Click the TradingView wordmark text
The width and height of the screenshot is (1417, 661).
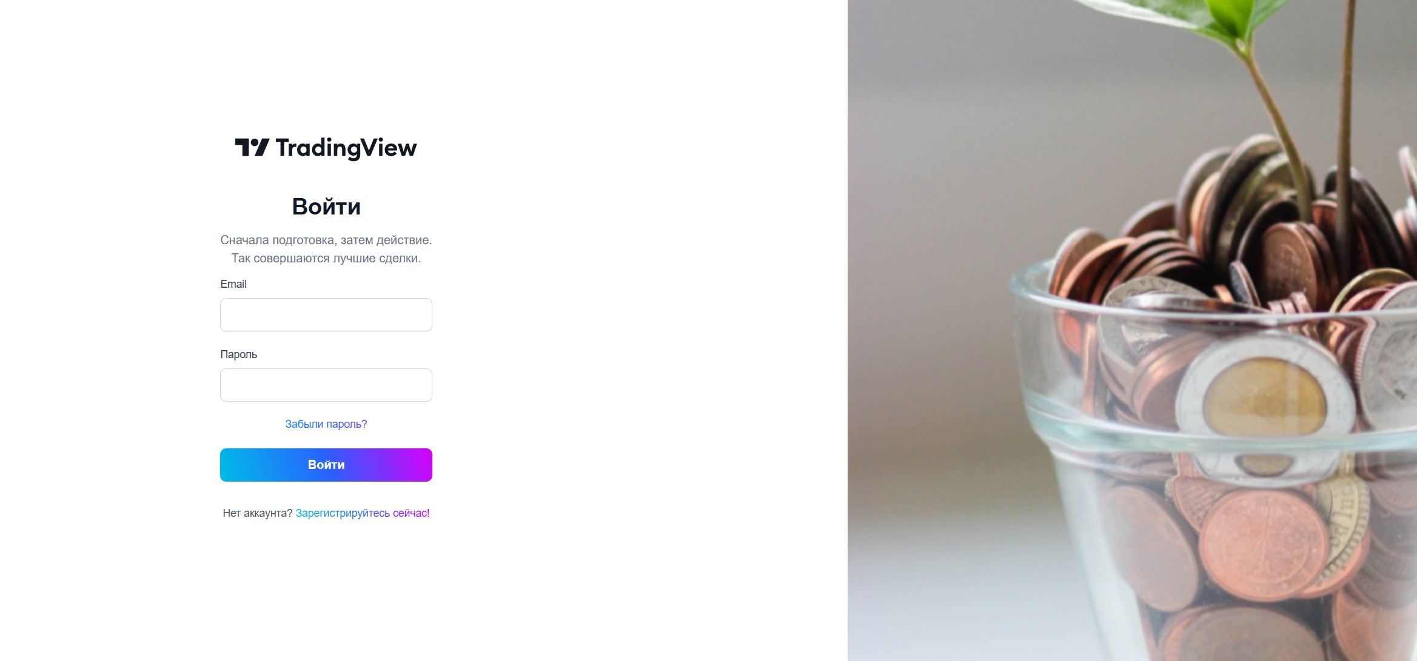pos(346,148)
